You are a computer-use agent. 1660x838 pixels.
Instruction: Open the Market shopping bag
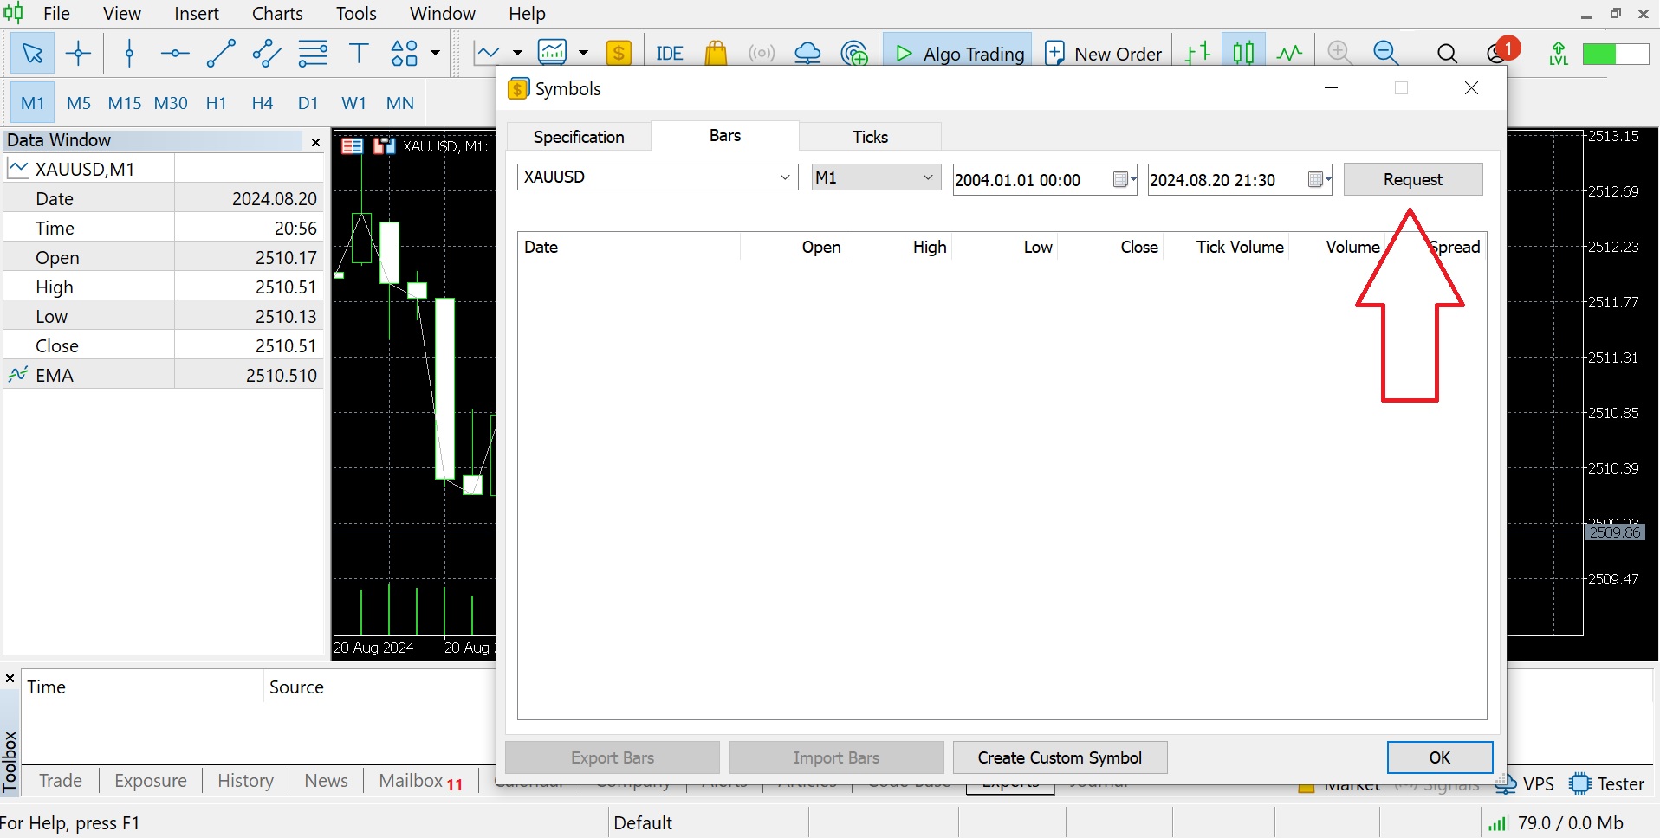pyautogui.click(x=717, y=53)
